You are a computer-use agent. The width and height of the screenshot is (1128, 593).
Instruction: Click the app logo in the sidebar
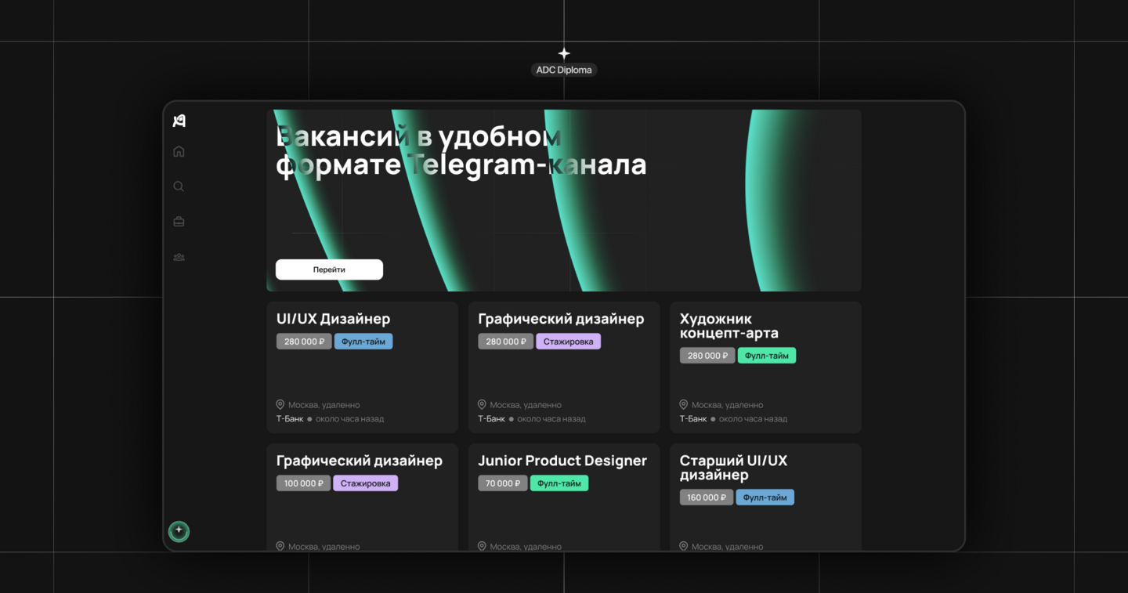coord(179,121)
